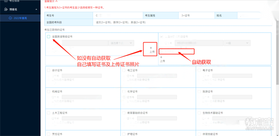The height and width of the screenshot is (136, 279).
Task: Click the eye icon beside 2022年普高
Action: 10,18
